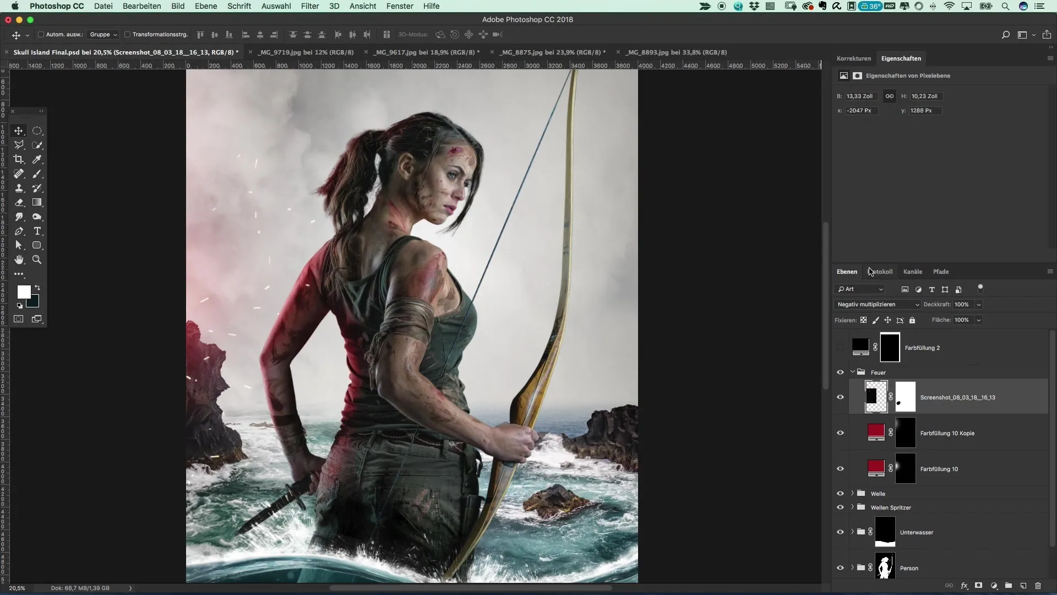Select the Zoom tool
1057x595 pixels.
pyautogui.click(x=37, y=259)
